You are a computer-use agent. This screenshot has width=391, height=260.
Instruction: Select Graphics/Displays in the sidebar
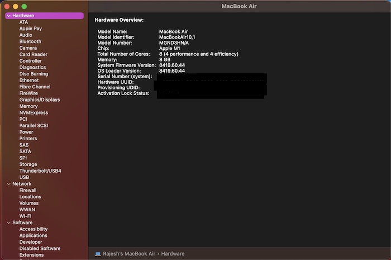pyautogui.click(x=40, y=100)
